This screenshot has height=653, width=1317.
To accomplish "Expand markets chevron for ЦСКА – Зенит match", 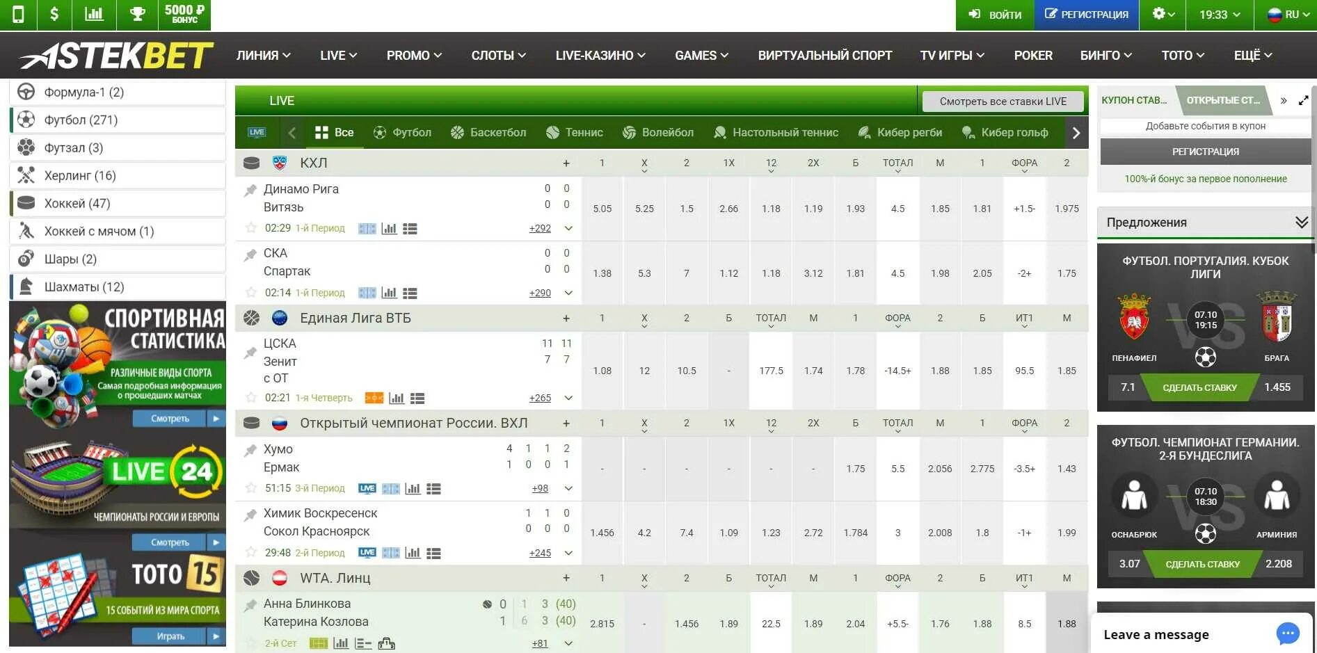I will coord(568,398).
